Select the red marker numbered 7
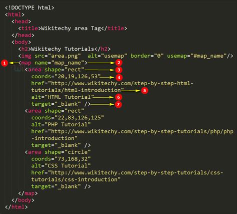Viewport: 237px width, 214px height. (118, 104)
